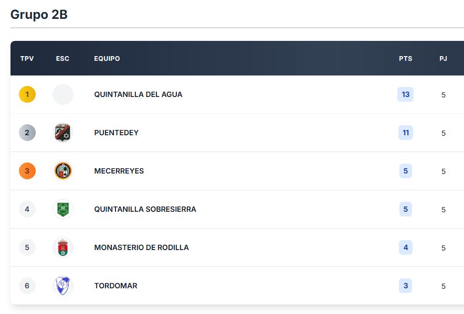Click the orange third-place position badge

(x=27, y=171)
